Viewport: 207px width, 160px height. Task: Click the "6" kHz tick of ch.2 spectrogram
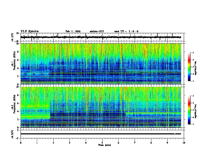pyautogui.click(x=18, y=103)
